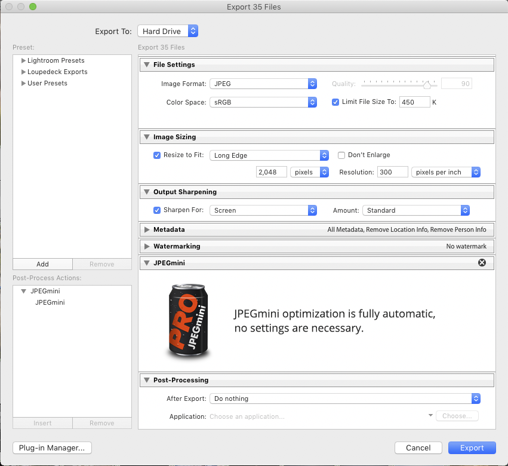
Task: Open the After Export Do nothing dropdown
Action: click(x=345, y=398)
